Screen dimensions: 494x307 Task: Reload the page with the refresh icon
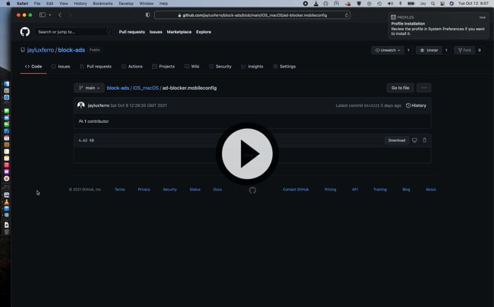[347, 15]
